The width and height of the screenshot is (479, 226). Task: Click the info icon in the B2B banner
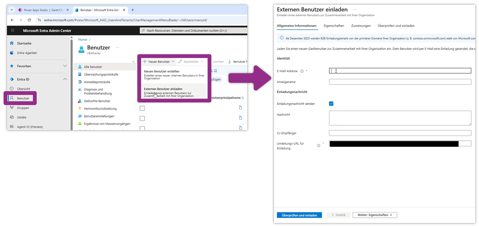(282, 38)
